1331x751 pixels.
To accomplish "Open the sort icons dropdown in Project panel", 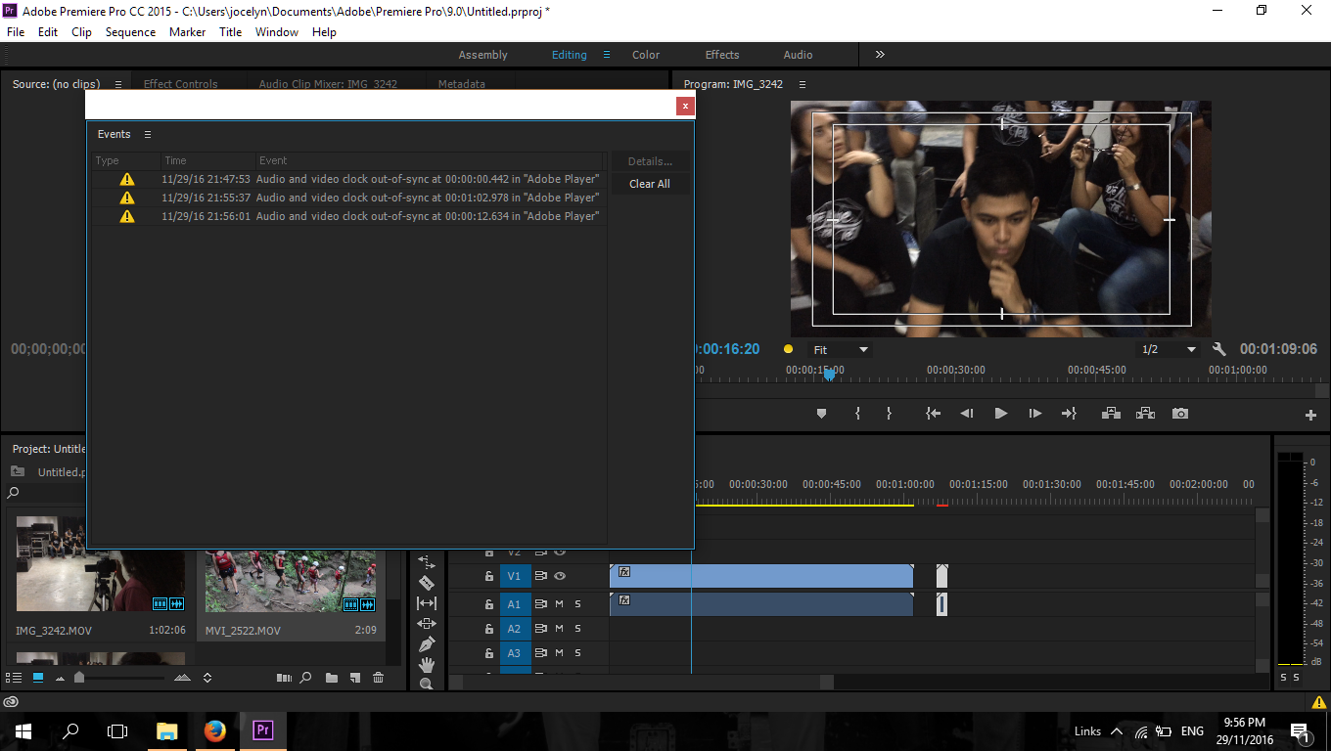I will 207,678.
